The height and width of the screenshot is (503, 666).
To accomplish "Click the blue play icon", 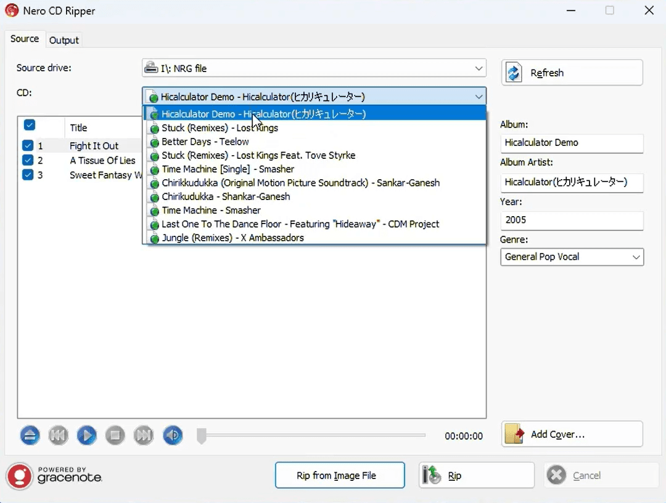I will 87,435.
